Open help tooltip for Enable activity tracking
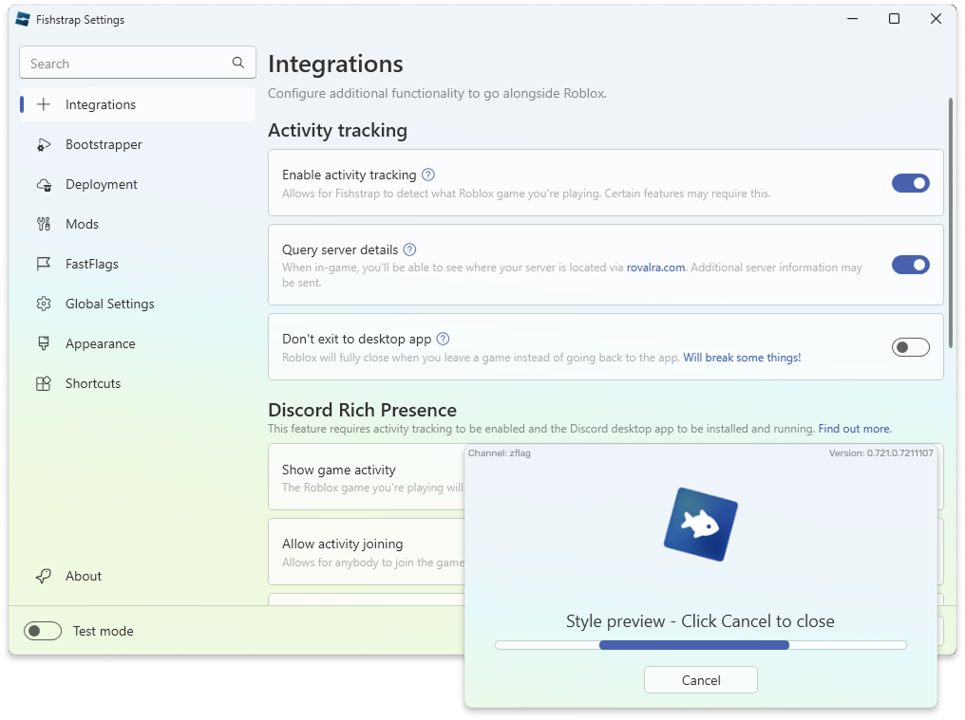The width and height of the screenshot is (965, 720). click(428, 175)
